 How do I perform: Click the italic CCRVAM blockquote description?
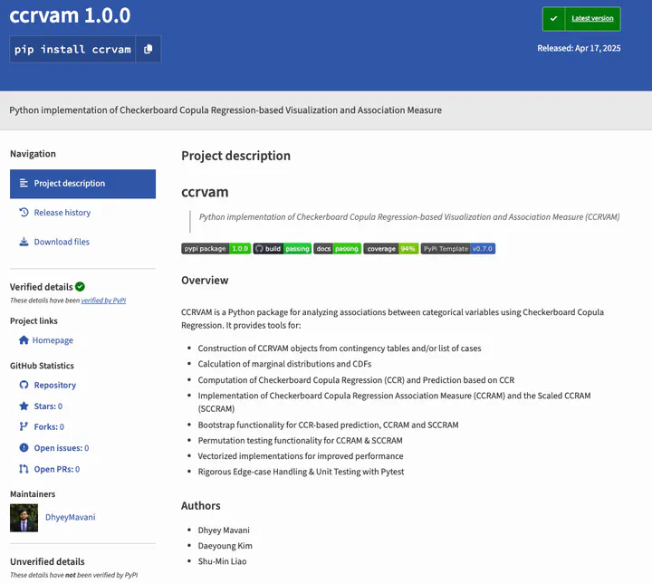point(409,217)
